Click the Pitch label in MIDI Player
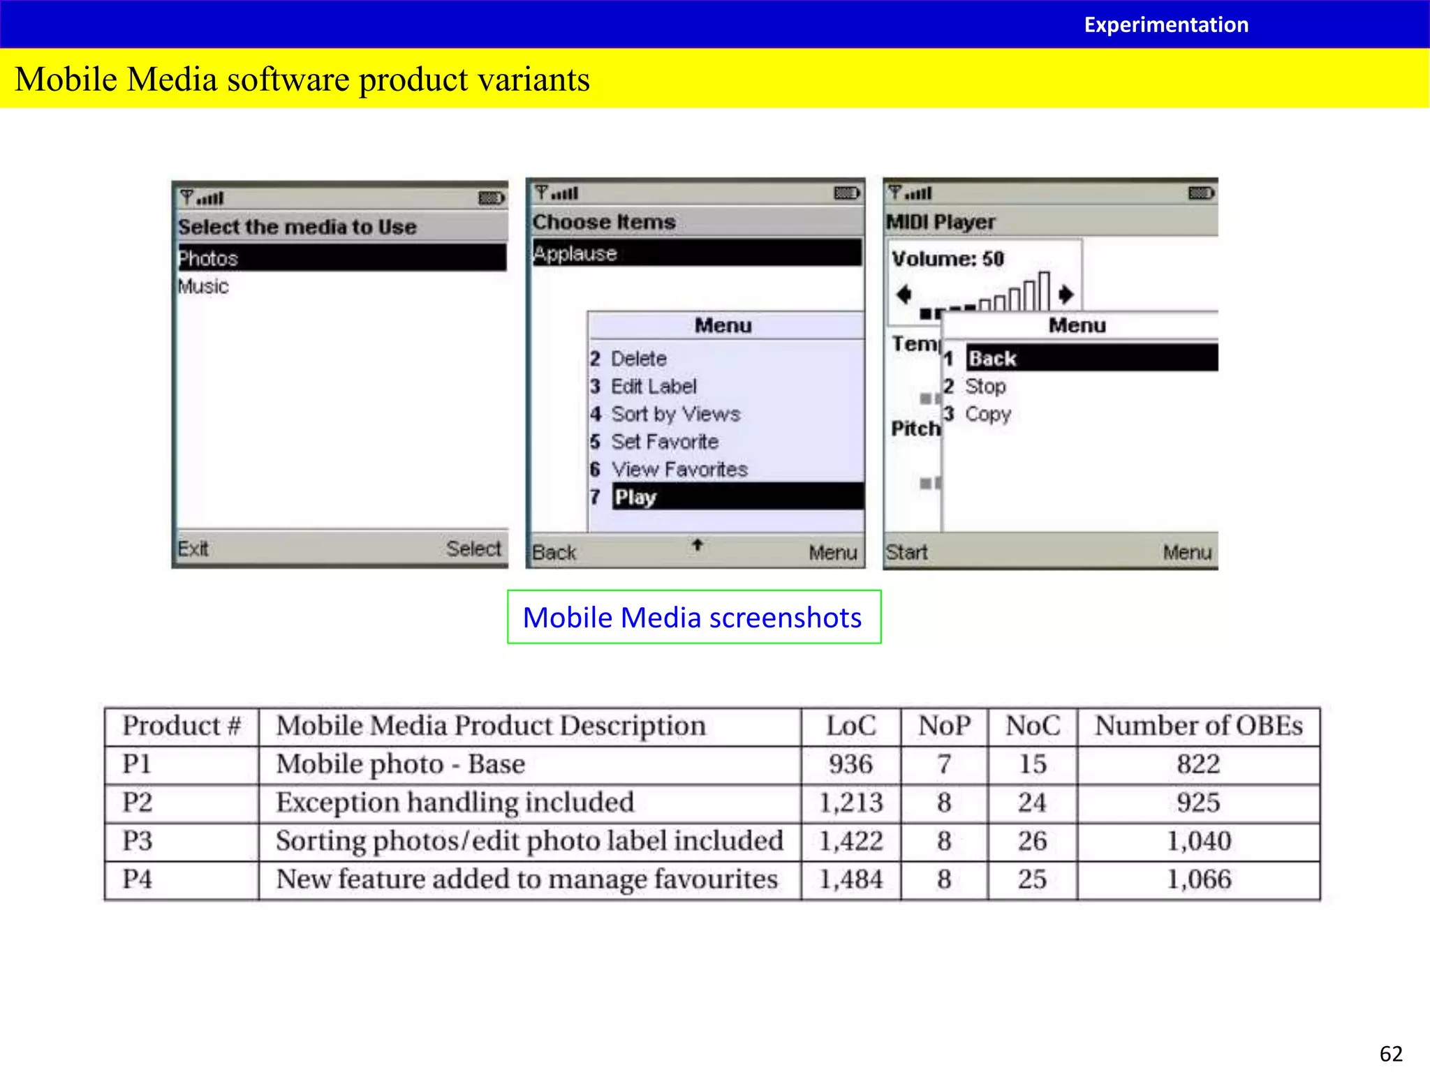 point(915,429)
